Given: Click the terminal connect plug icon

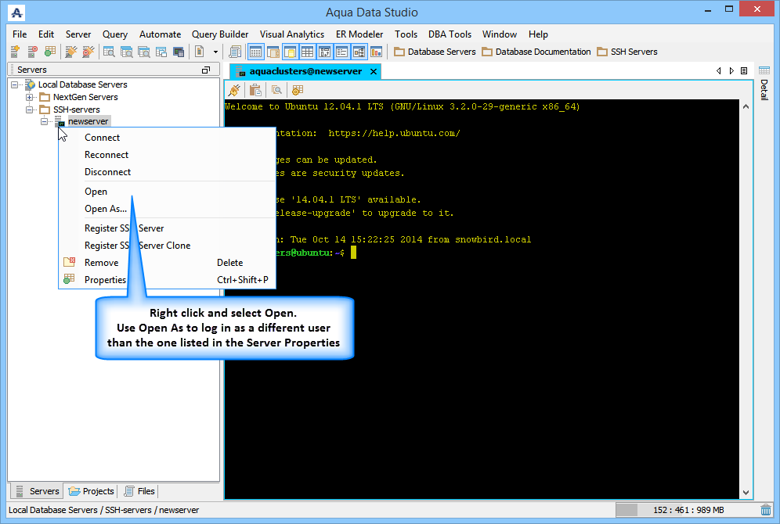Looking at the screenshot, I should (x=233, y=90).
